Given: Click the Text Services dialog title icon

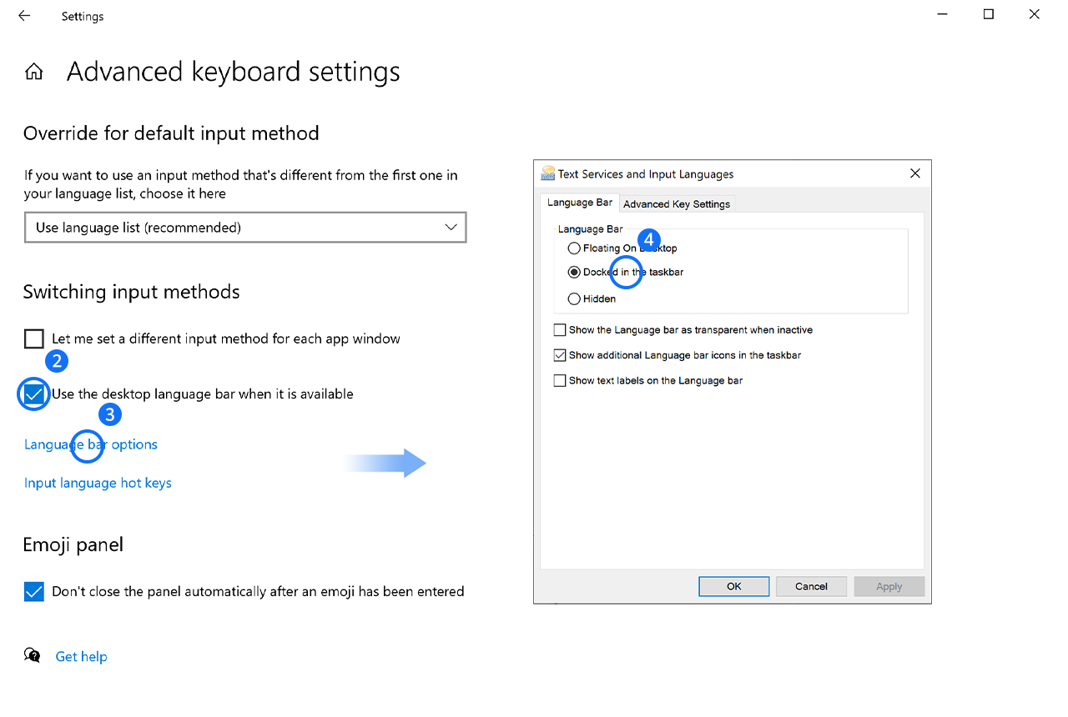Looking at the screenshot, I should point(548,173).
